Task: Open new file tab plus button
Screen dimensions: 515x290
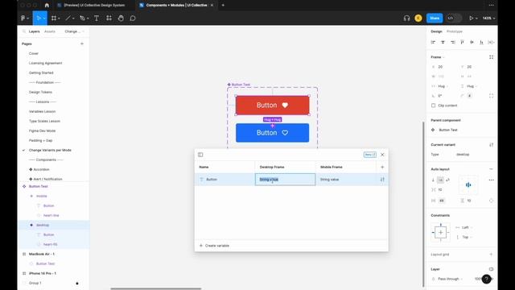Action: pos(223,5)
